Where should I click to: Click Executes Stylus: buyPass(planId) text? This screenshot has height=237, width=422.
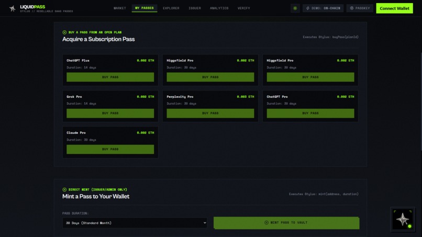330,37
